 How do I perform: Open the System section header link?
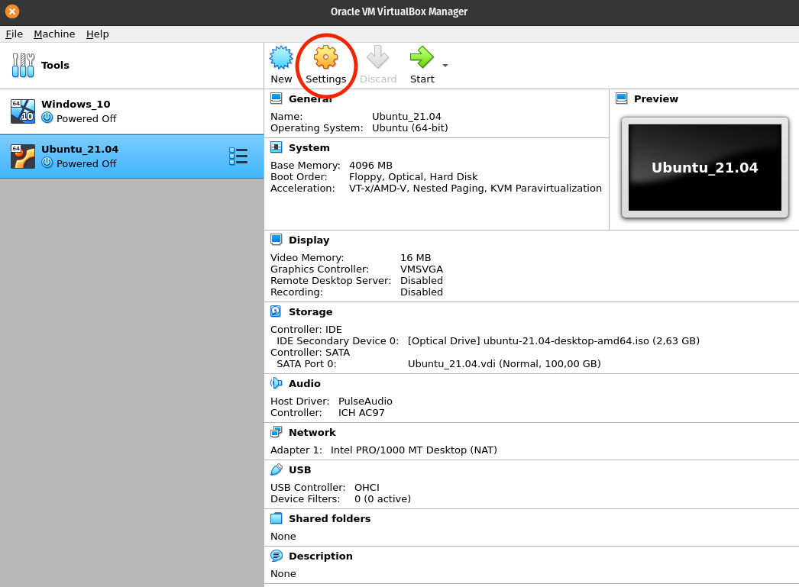(x=309, y=147)
